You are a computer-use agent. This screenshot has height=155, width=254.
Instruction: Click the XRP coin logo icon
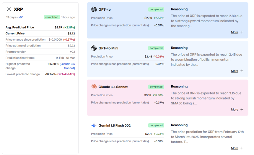pyautogui.click(x=9, y=9)
